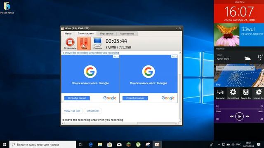Click the View Full List button
The width and height of the screenshot is (264, 148).
72,111
